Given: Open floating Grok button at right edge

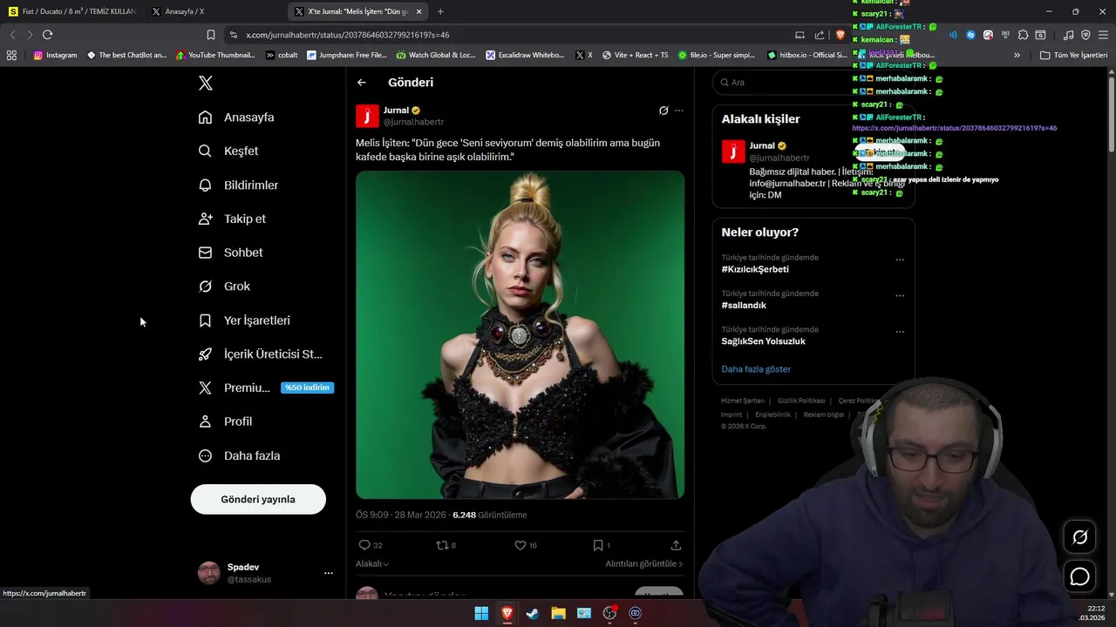Looking at the screenshot, I should click(x=1079, y=537).
